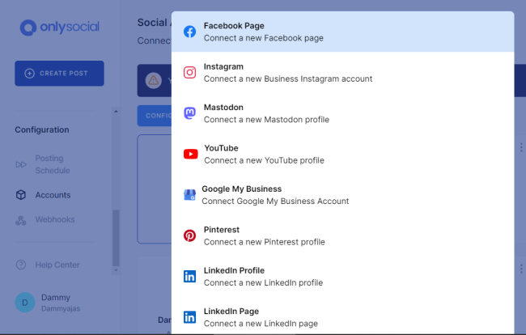526x335 pixels.
Task: Open the Dammy user profile name
Action: pyautogui.click(x=56, y=298)
